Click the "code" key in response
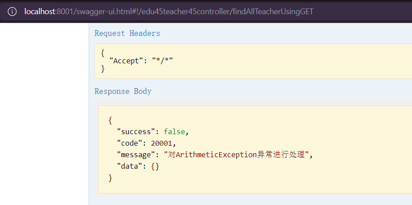The width and height of the screenshot is (412, 205). tap(130, 143)
